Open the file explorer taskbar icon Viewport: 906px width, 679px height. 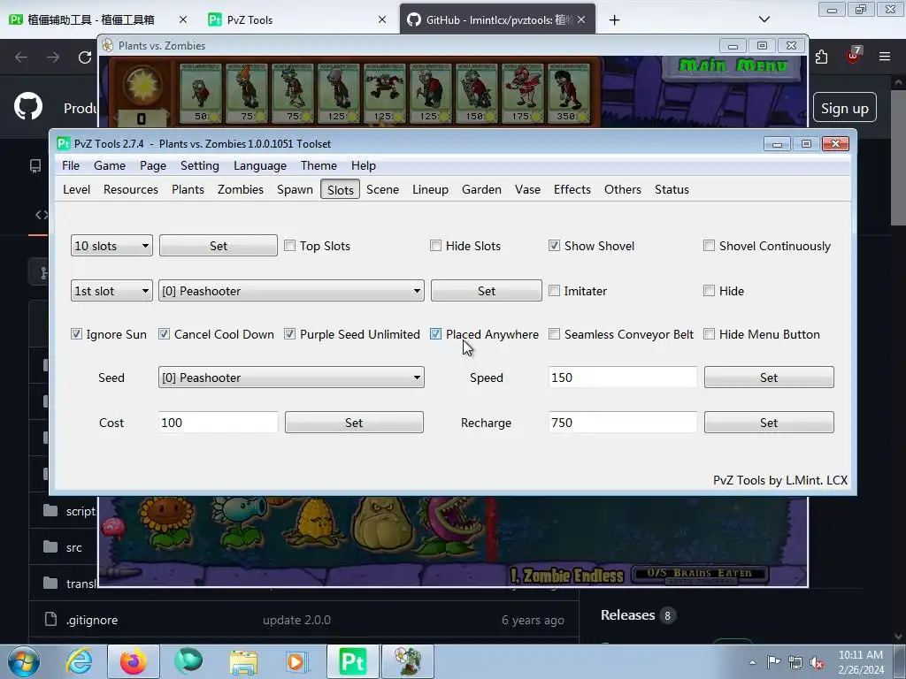pyautogui.click(x=243, y=661)
